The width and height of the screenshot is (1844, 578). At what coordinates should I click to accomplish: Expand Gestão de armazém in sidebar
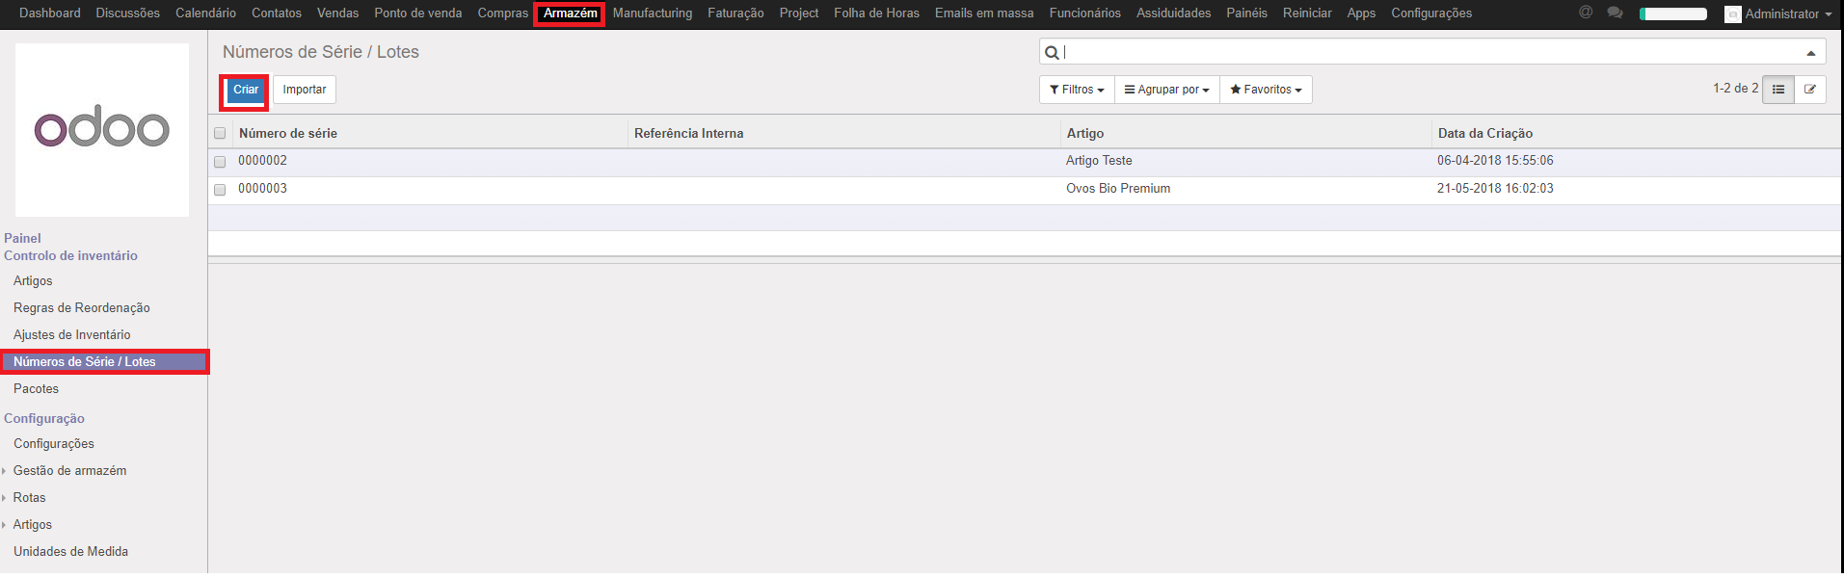pyautogui.click(x=69, y=470)
